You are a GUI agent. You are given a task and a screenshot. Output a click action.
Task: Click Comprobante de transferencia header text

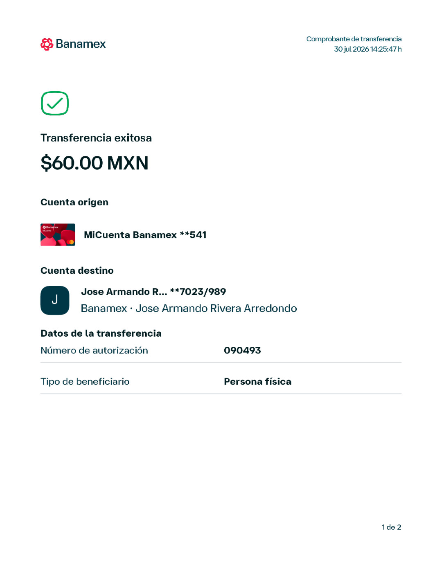(x=354, y=39)
